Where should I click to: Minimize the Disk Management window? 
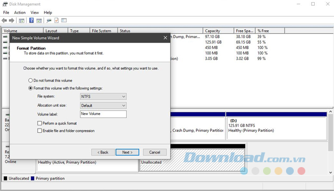[299, 4]
